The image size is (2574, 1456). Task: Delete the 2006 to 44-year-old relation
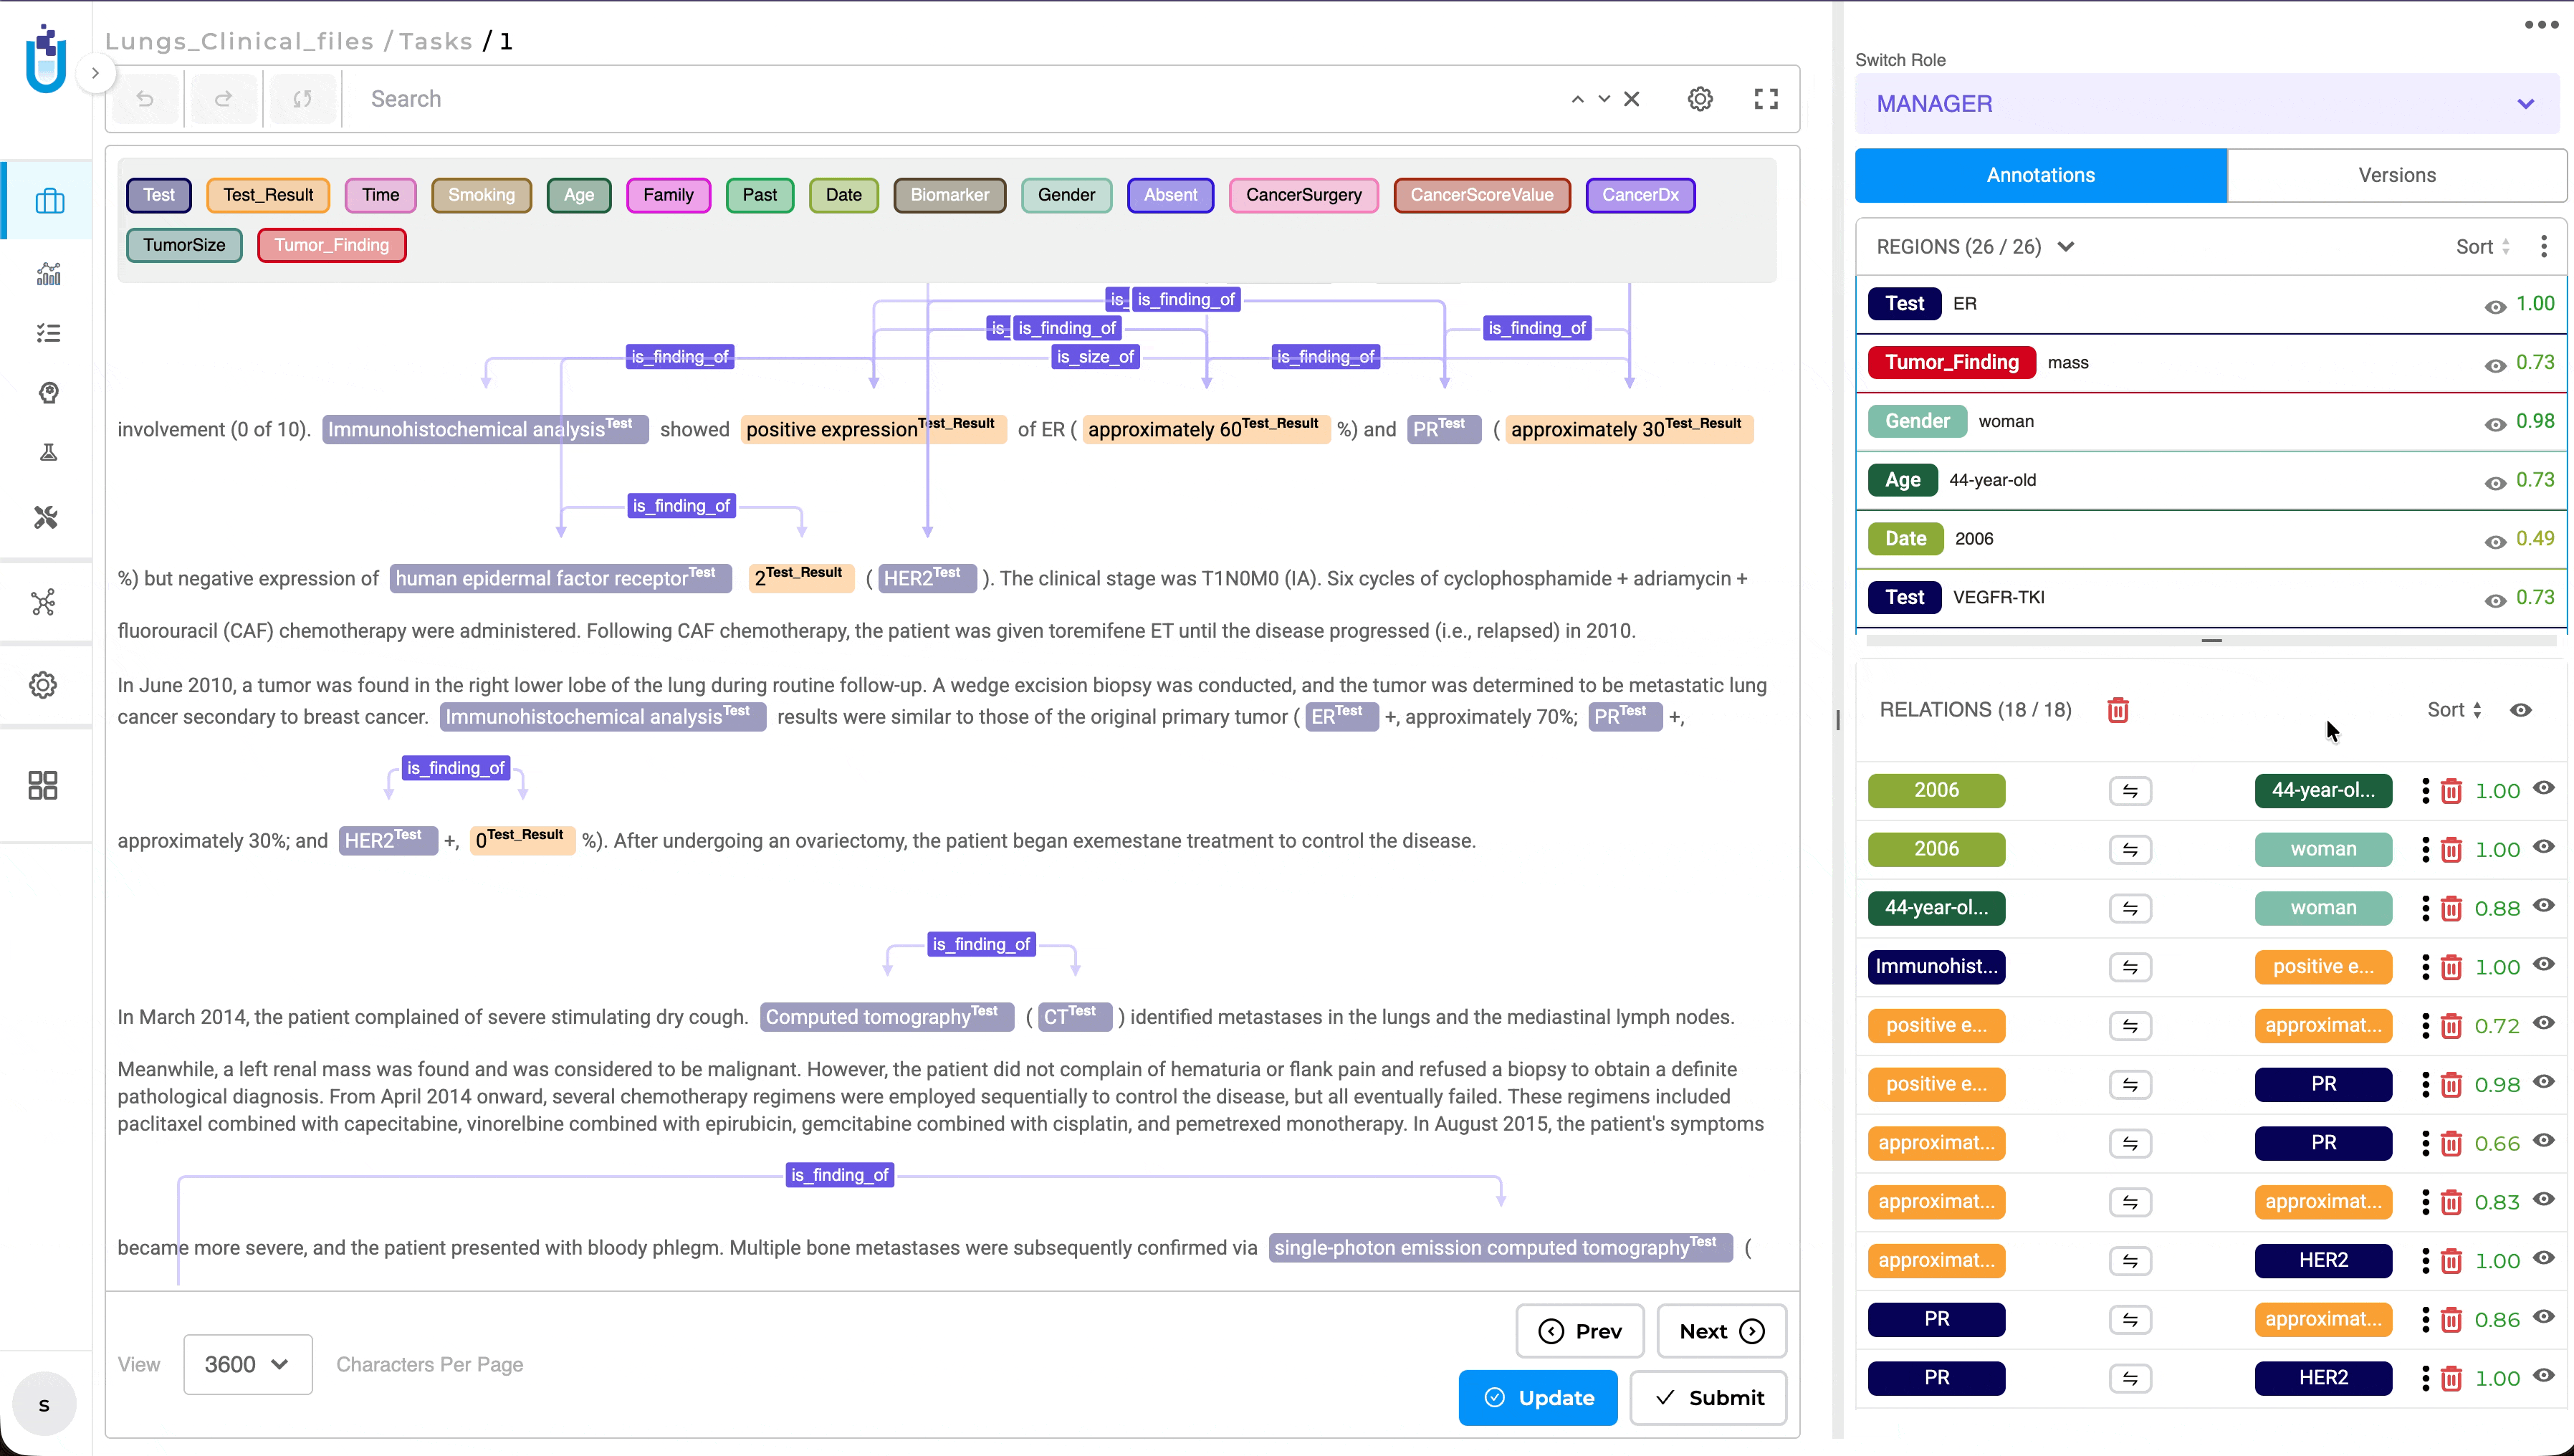click(x=2451, y=791)
